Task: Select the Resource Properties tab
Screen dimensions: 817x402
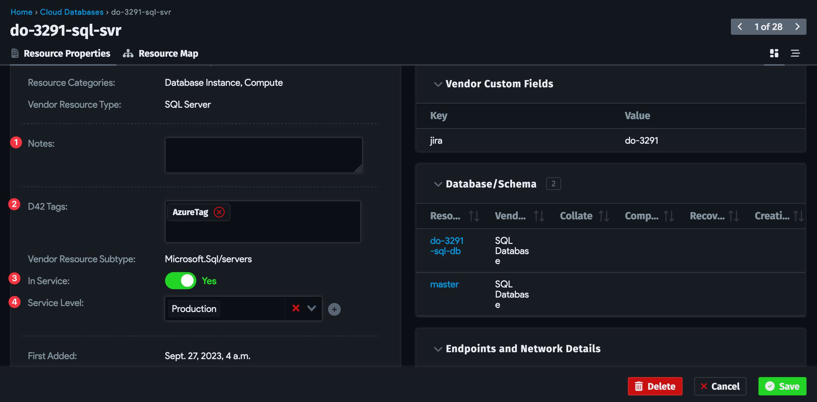Action: coord(67,53)
